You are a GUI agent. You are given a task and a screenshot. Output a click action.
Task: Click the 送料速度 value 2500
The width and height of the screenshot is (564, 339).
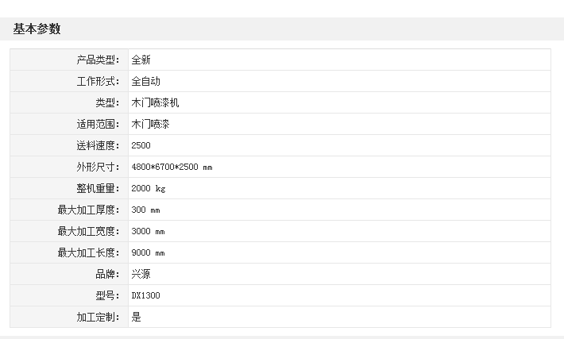(x=141, y=146)
